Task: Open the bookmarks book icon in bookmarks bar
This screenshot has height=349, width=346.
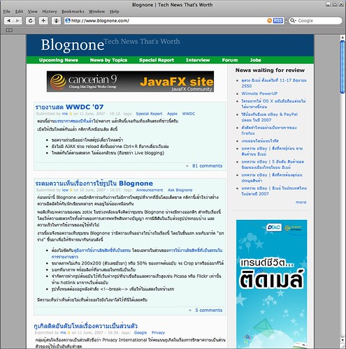Action: coord(9,30)
